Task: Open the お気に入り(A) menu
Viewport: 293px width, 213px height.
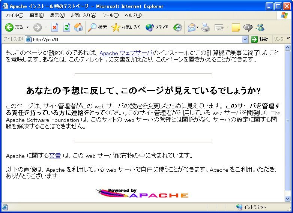Action: coord(84,15)
